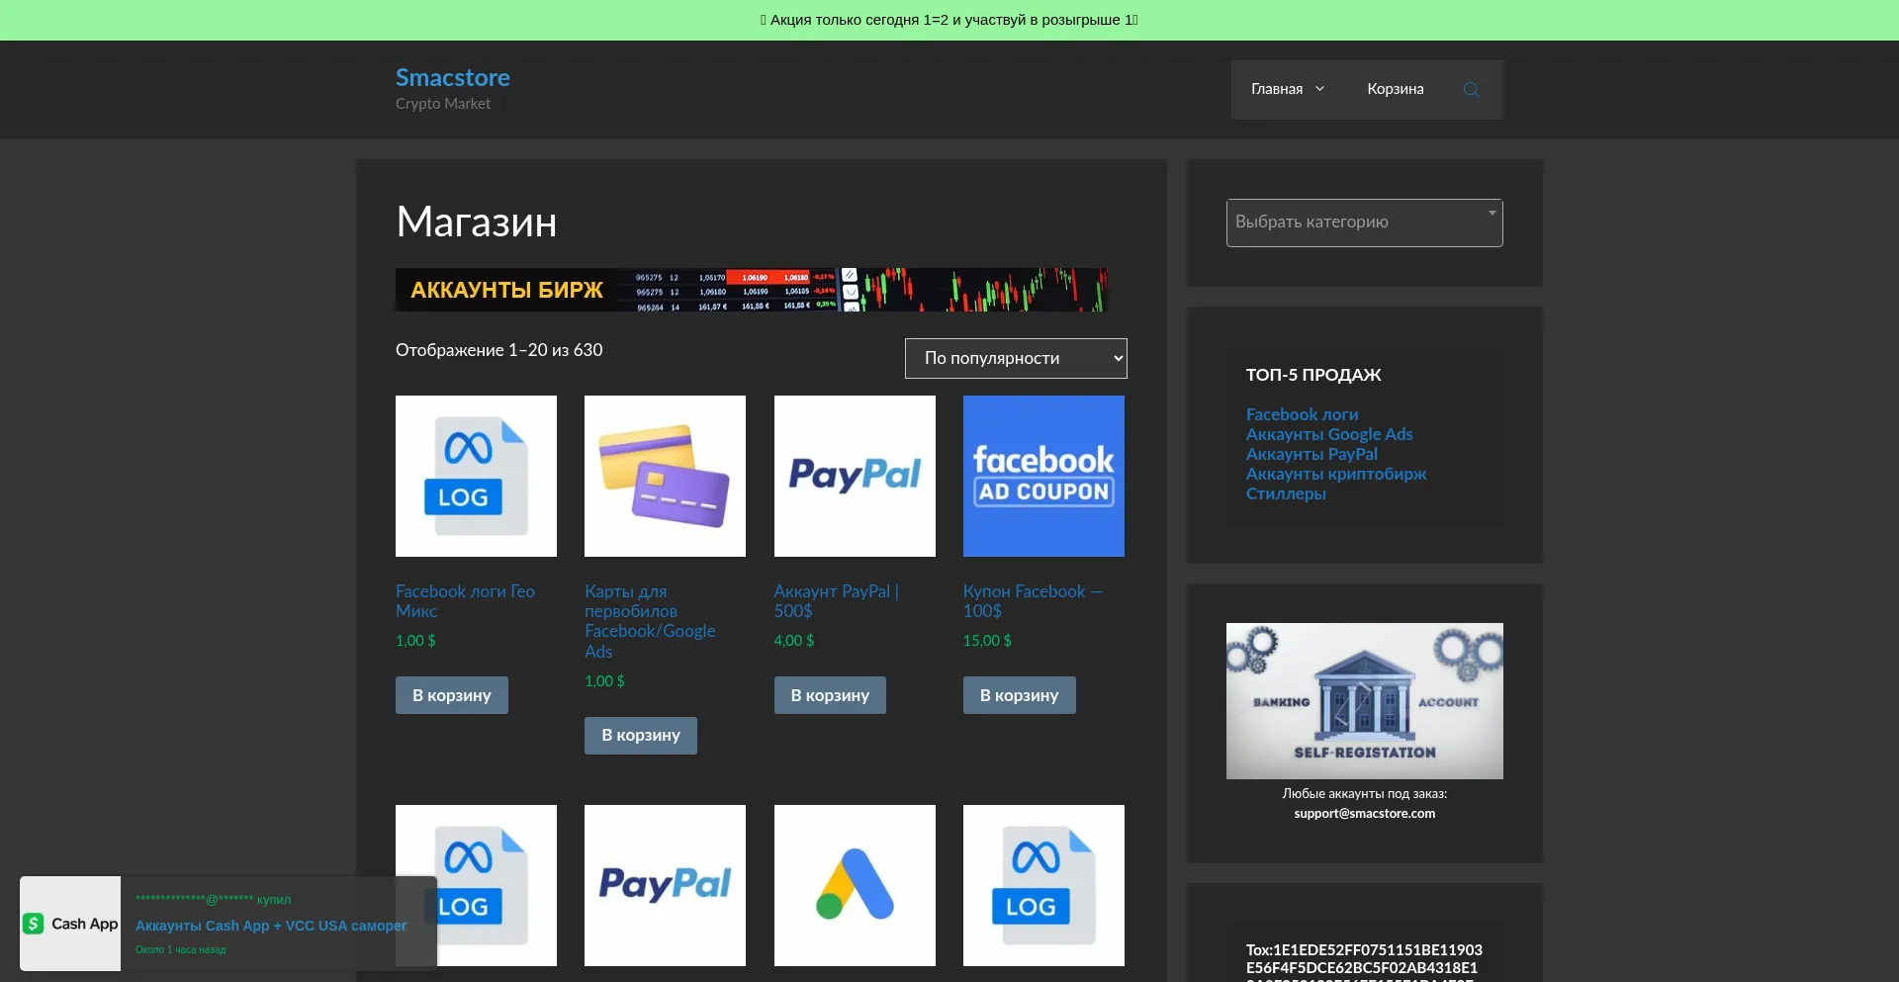Open the Banking Account Self-Registration banner
This screenshot has width=1899, height=982.
(1364, 700)
